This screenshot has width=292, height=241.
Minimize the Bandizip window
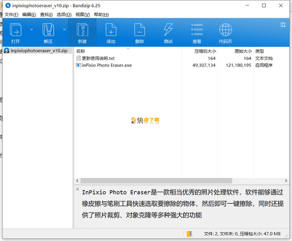point(247,6)
